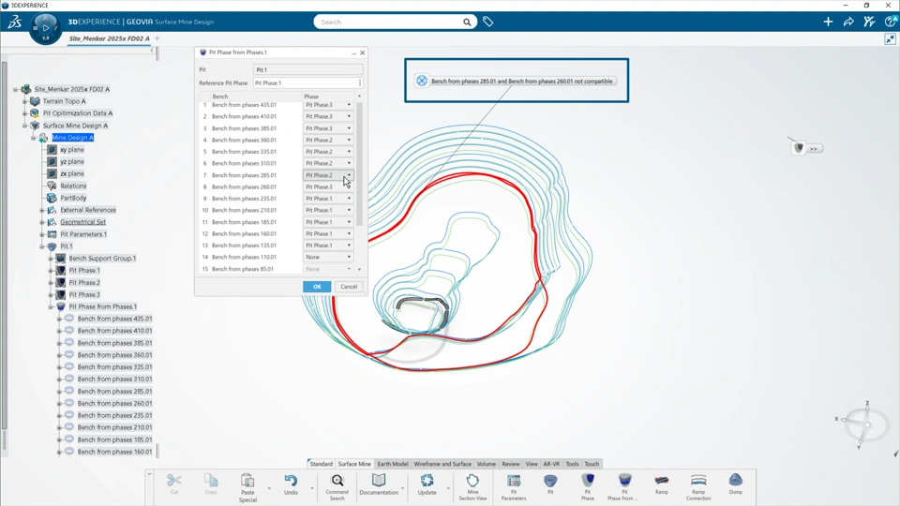Image resolution: width=900 pixels, height=506 pixels.
Task: Open the AR-VR tab
Action: (x=551, y=464)
